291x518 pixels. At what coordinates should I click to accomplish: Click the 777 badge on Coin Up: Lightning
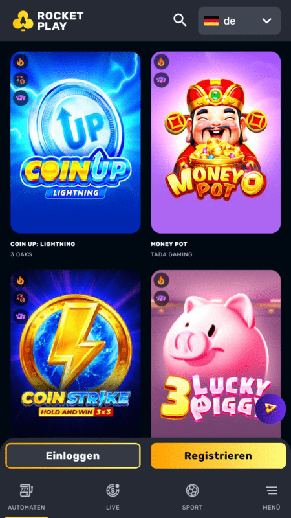[21, 98]
